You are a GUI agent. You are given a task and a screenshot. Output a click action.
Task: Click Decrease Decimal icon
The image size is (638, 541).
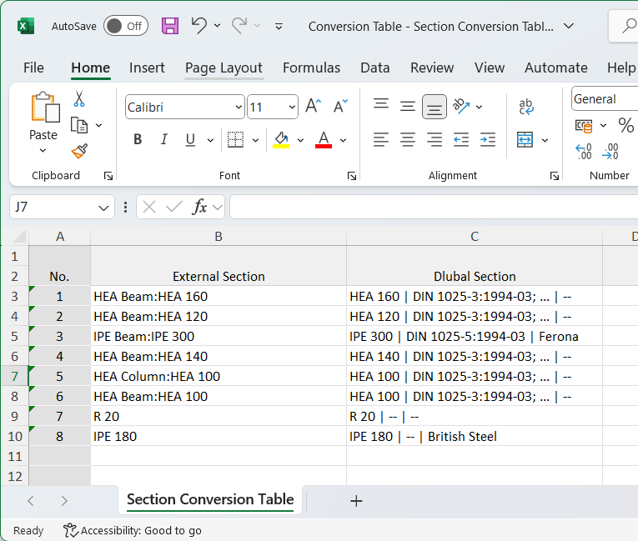coord(610,152)
